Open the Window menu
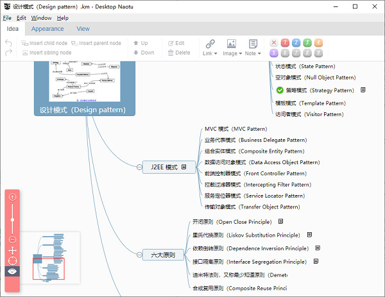The image size is (385, 297). tap(41, 18)
